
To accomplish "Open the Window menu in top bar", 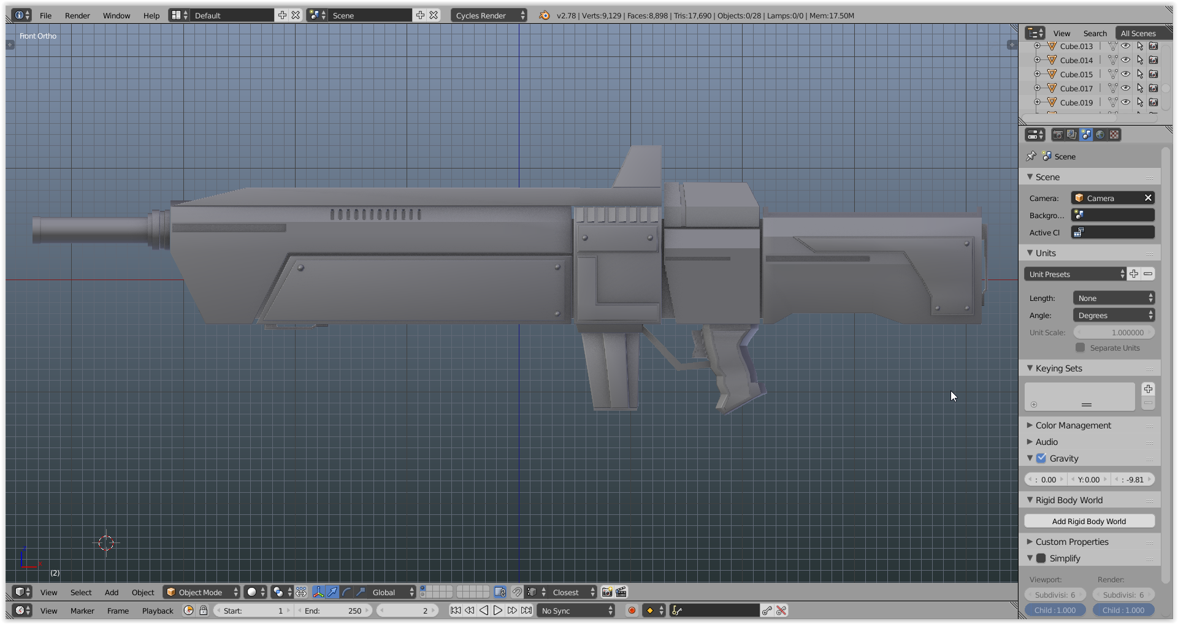I will coord(117,15).
